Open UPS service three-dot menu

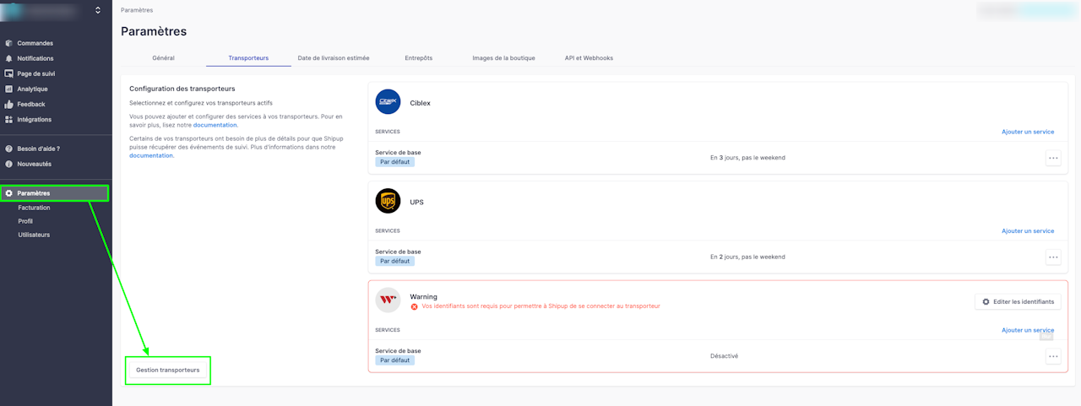point(1053,257)
